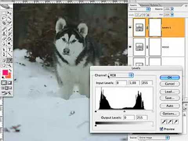Image resolution: width=188 pixels, height=141 pixels.
Task: Switch to Standard editing mode
Action: (4, 83)
